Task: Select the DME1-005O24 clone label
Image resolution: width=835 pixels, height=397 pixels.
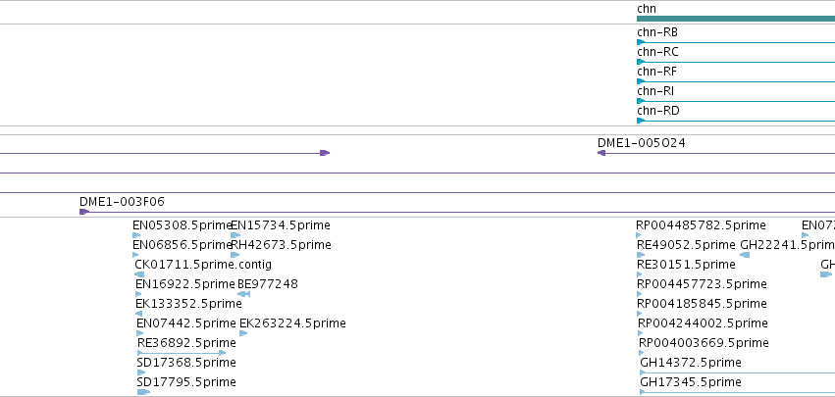Action: 641,143
